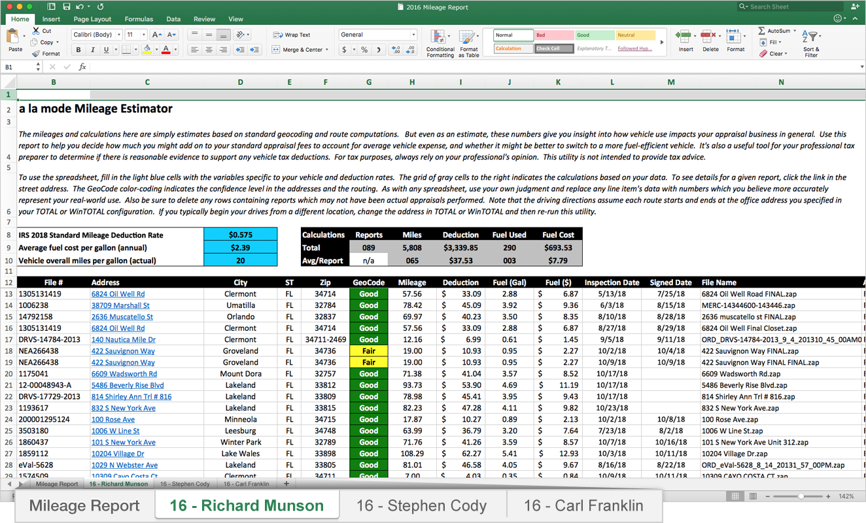Toggle Wrap Text
This screenshot has height=523, width=866.
[291, 35]
